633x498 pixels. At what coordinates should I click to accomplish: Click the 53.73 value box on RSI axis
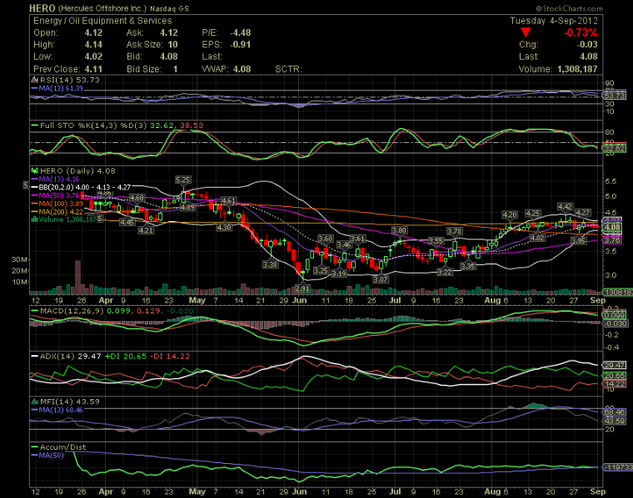[x=614, y=96]
